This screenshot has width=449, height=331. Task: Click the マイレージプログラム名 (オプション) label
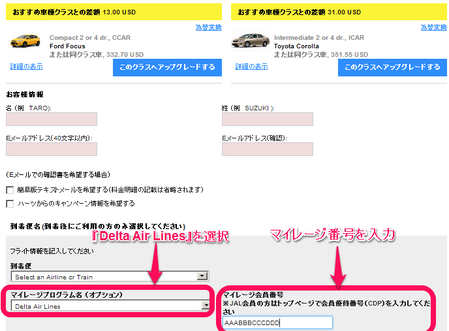tap(67, 294)
